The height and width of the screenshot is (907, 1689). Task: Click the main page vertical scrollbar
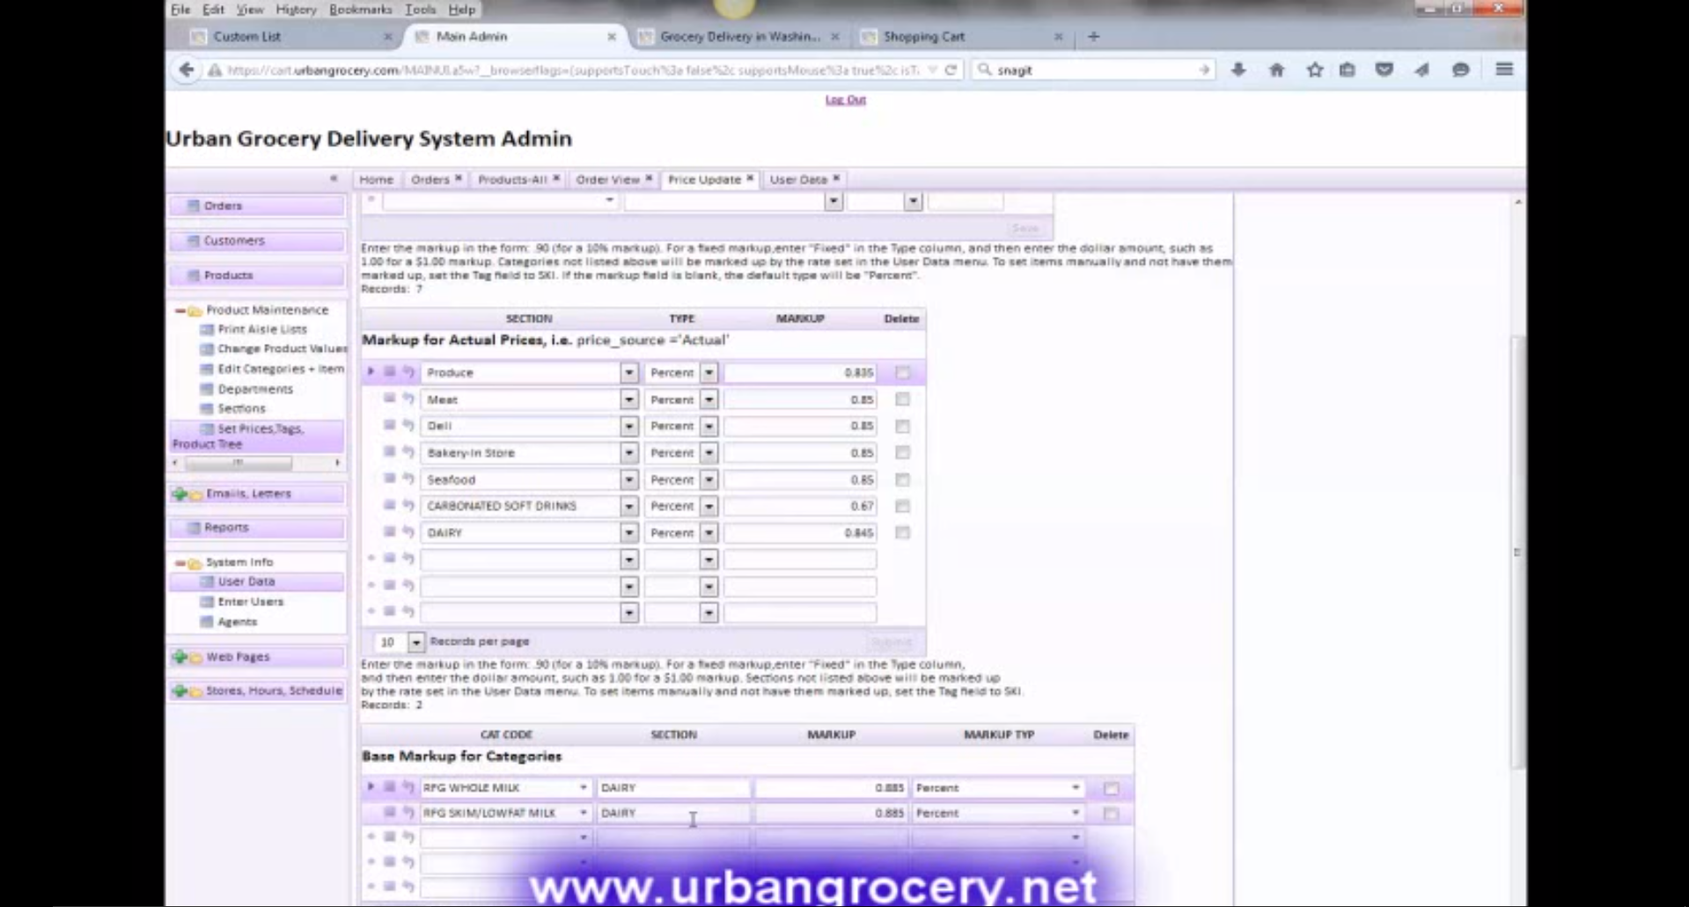[x=1517, y=554]
